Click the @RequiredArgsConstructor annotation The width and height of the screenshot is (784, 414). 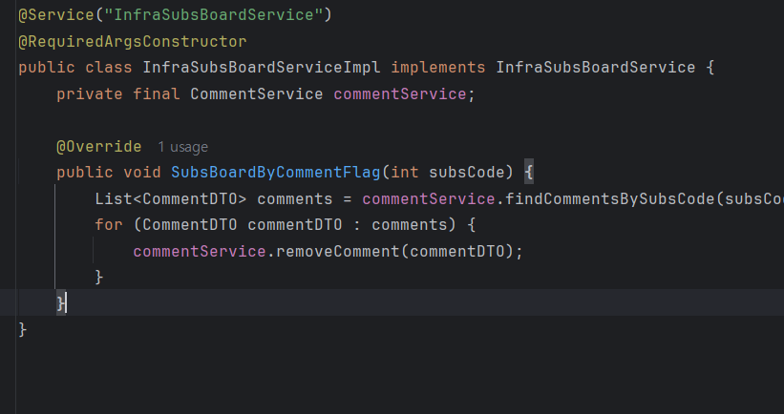pos(133,41)
